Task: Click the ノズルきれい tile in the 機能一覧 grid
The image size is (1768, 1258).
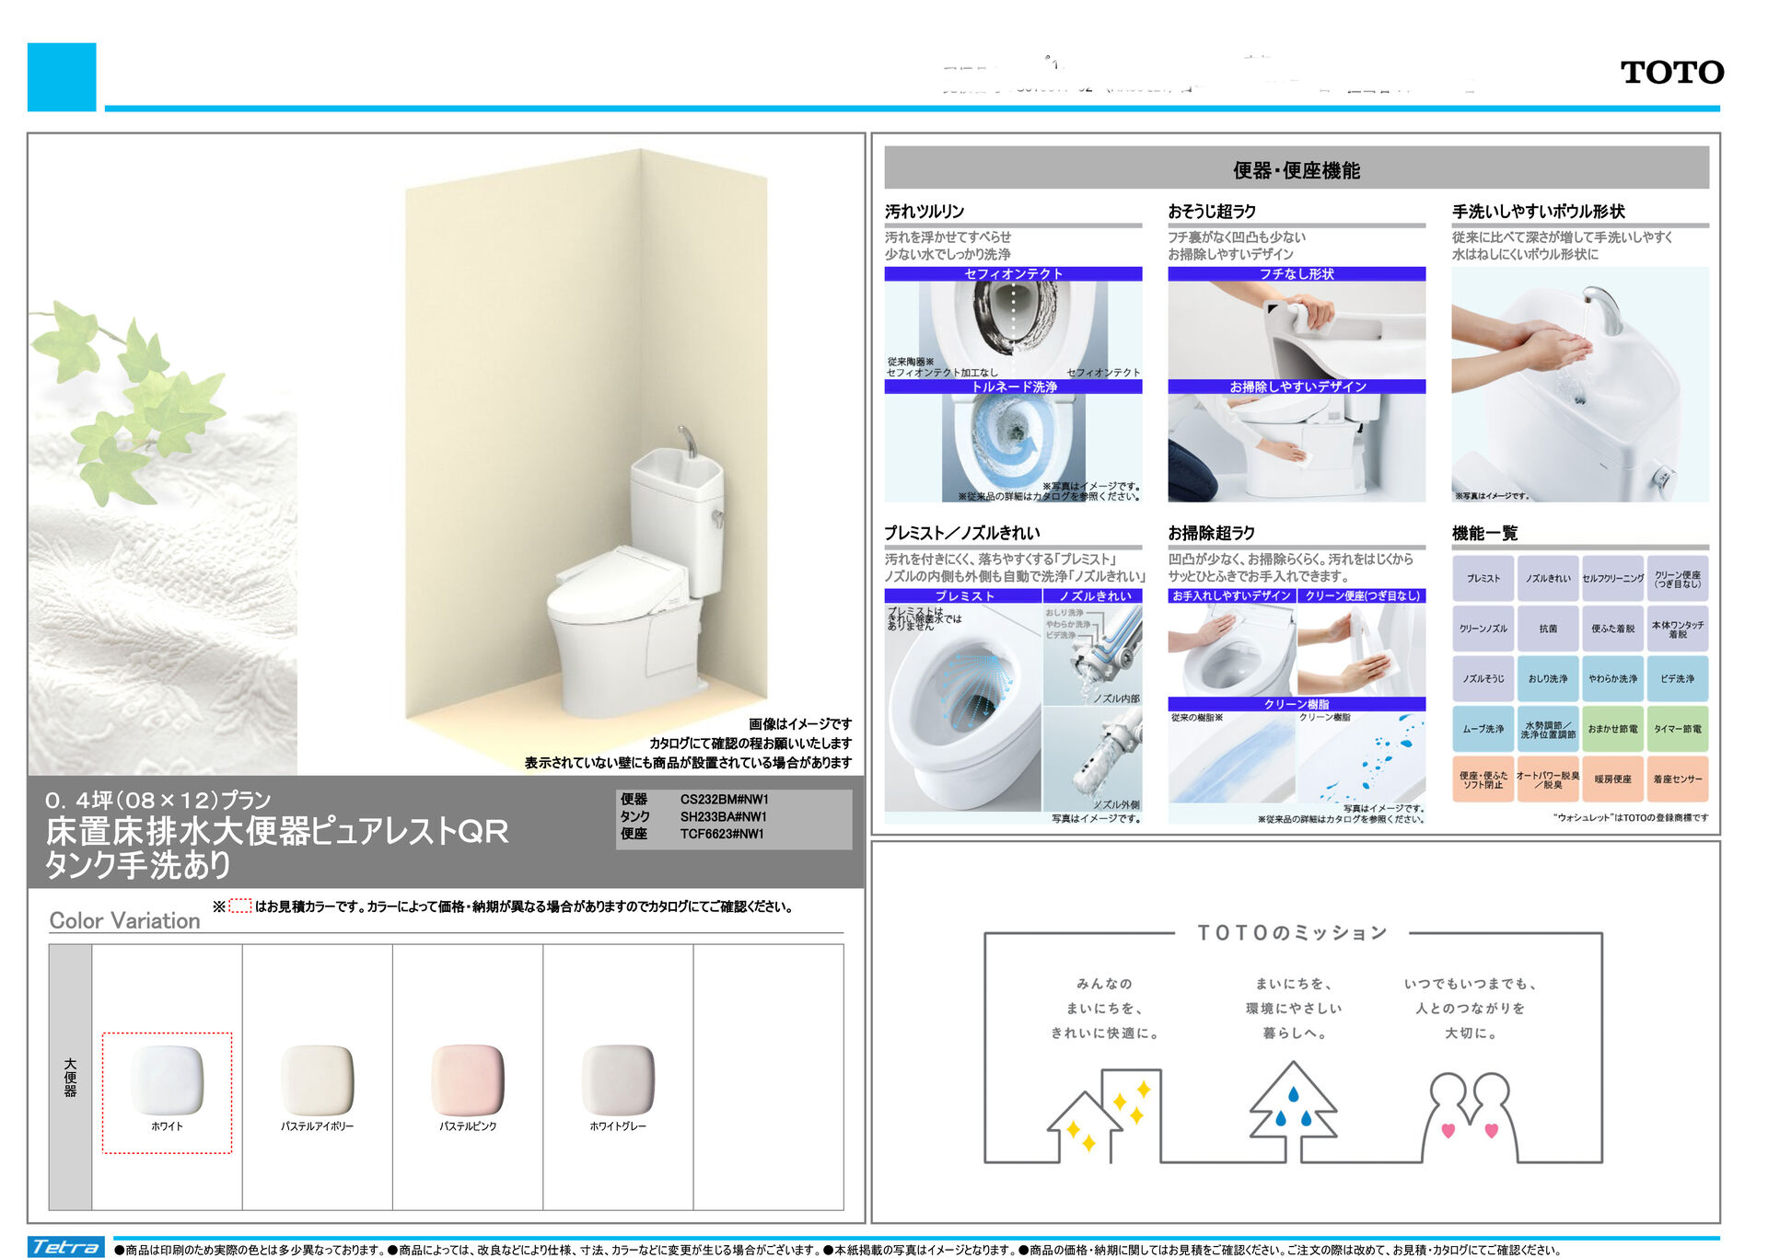Action: (x=1548, y=579)
